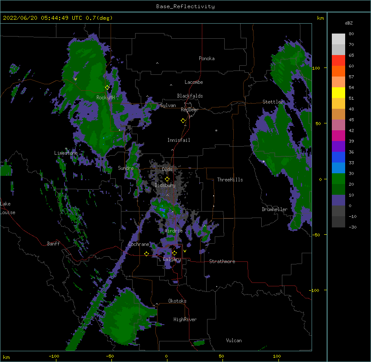
Task: Click the Vulcan town label
Action: coord(234,341)
